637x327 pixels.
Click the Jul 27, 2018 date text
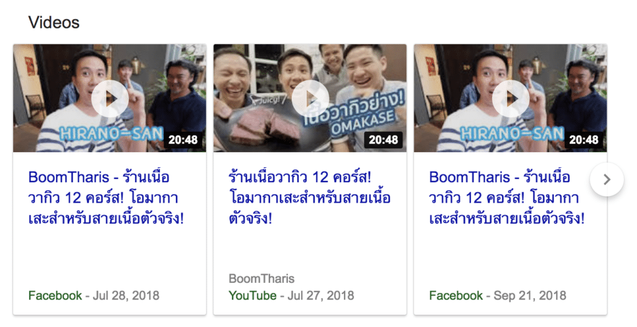(x=320, y=295)
